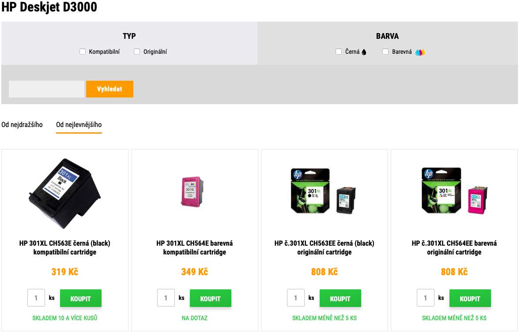Tick the Černá color checkbox
Viewport: 521px width, 333px height.
point(339,52)
